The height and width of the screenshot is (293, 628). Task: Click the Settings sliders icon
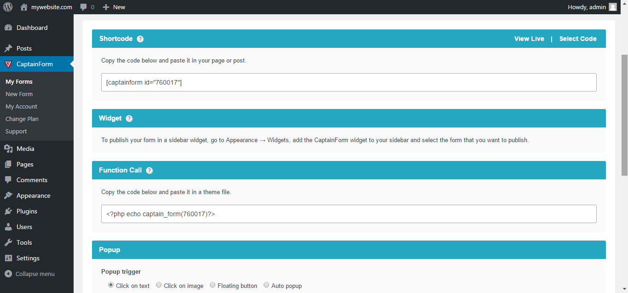tap(8, 258)
